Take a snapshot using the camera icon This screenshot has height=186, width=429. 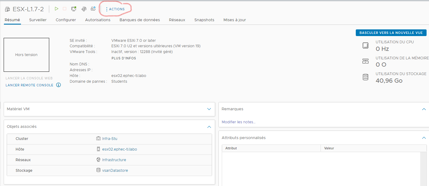(x=93, y=9)
